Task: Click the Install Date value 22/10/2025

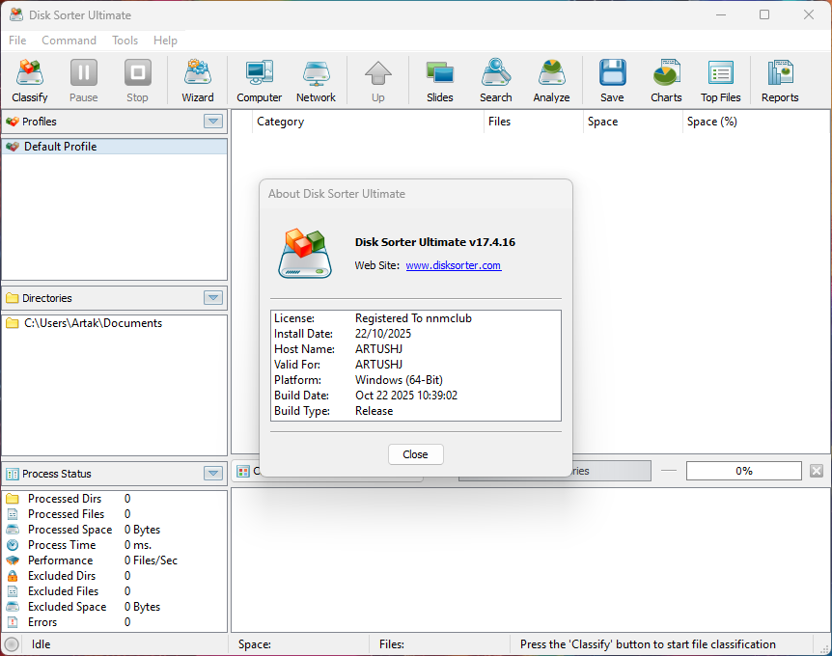Action: (383, 334)
